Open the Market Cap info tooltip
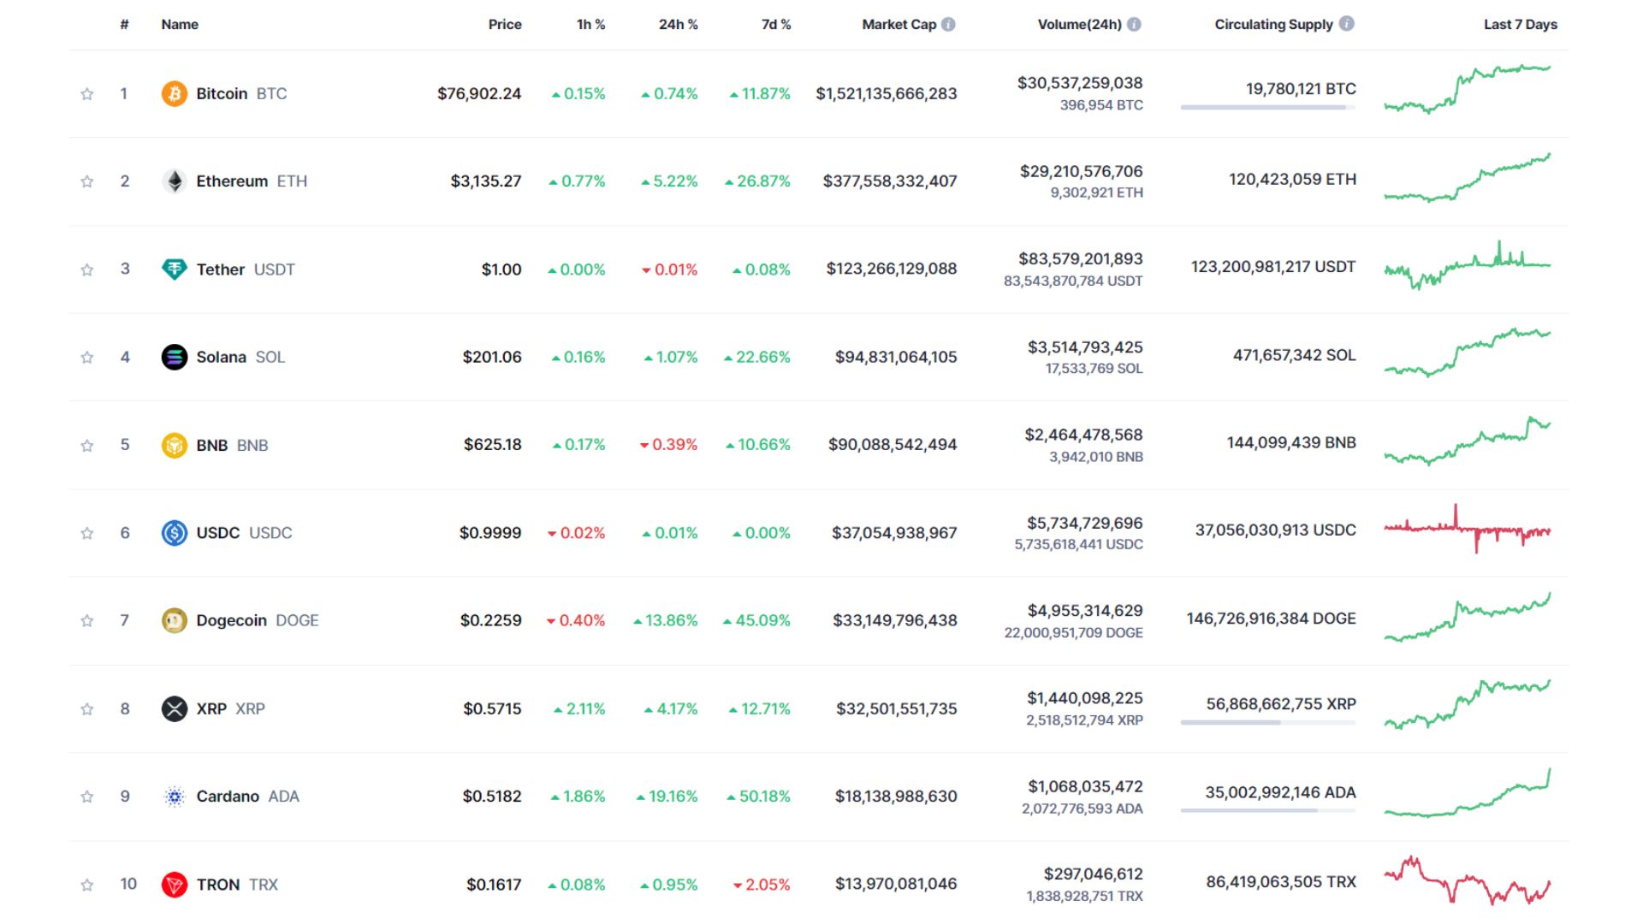Screen dimensions: 1643x924 point(948,25)
